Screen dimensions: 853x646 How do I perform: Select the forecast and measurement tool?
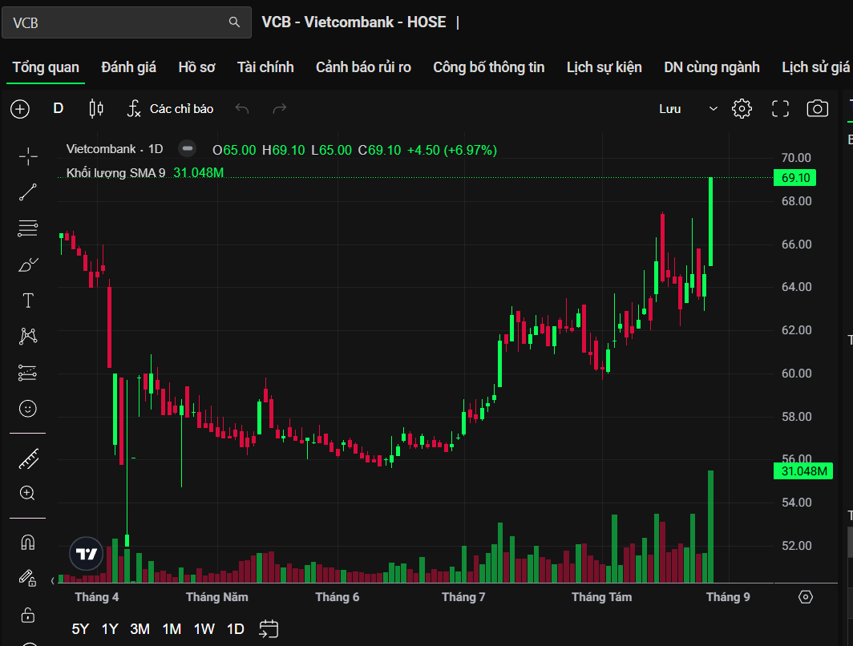(28, 373)
